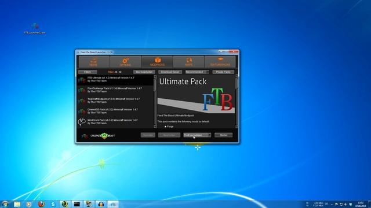This screenshot has height=208, width=371.
Task: Click the headphones app taskbar icon
Action: click(101, 204)
